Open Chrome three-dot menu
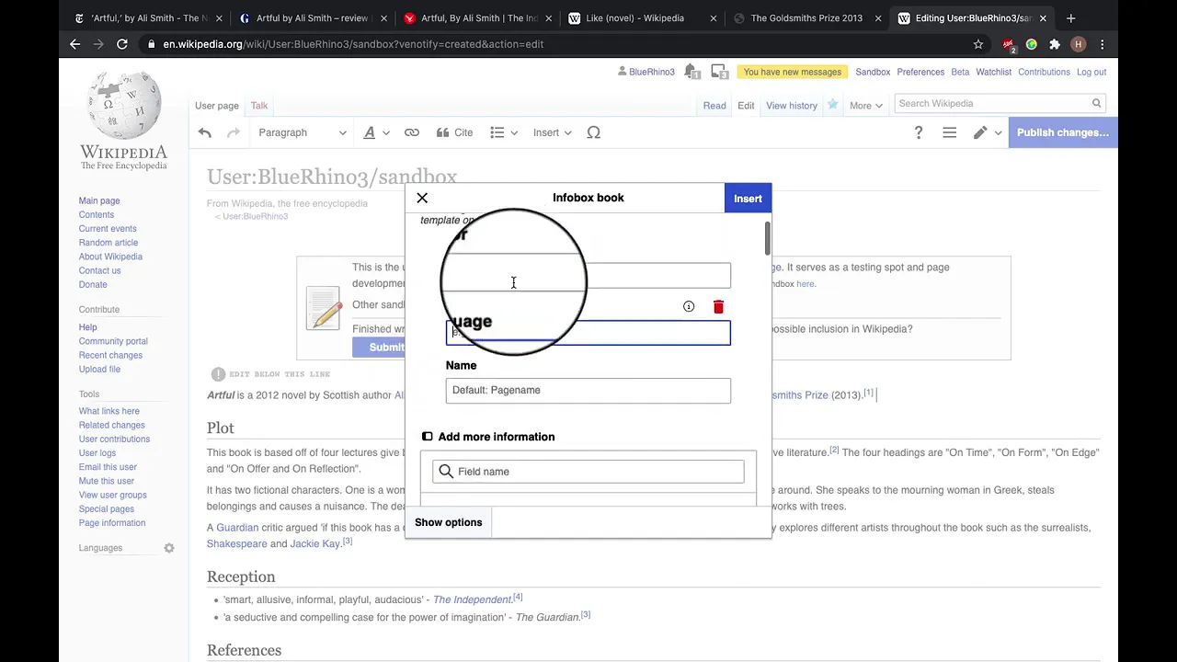This screenshot has width=1177, height=662. (1102, 44)
